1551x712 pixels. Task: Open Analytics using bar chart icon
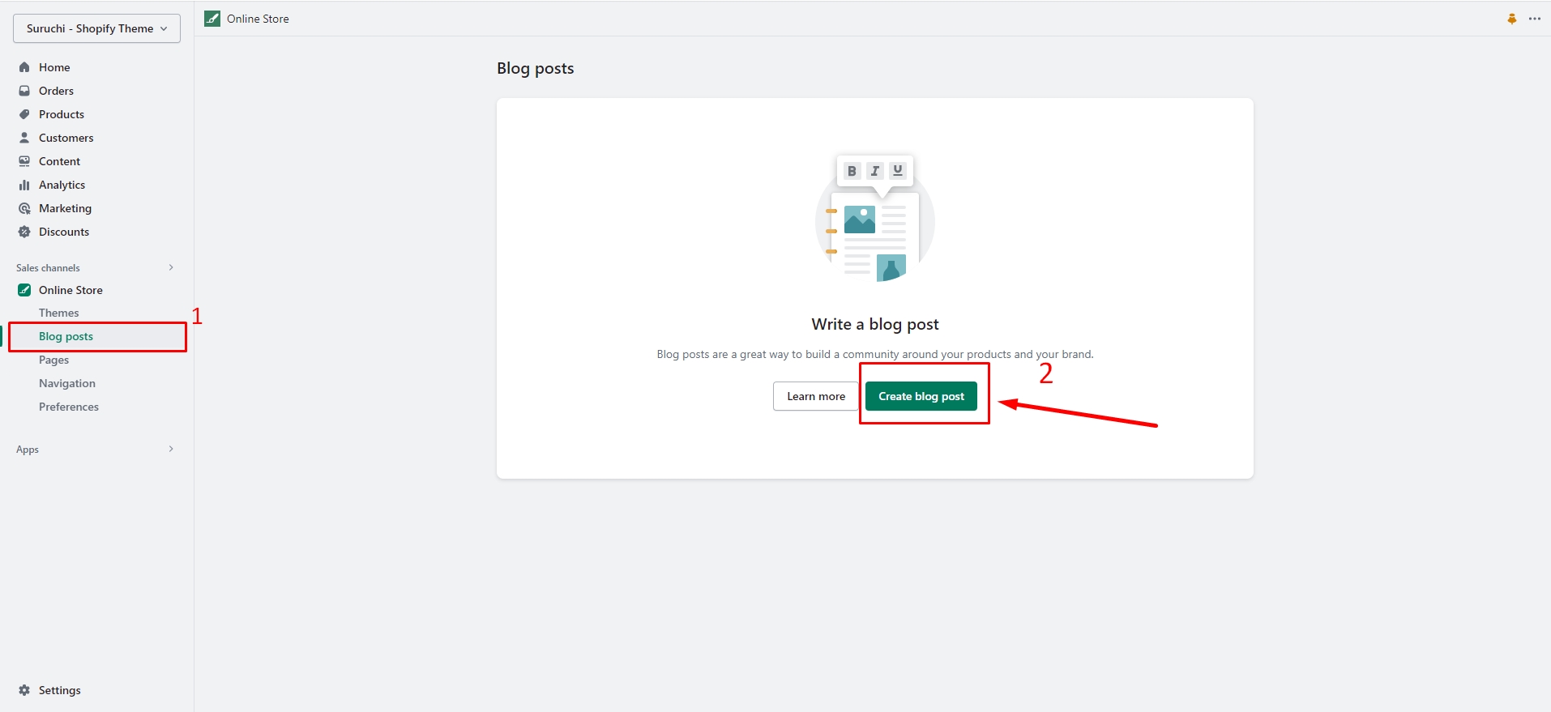tap(24, 185)
